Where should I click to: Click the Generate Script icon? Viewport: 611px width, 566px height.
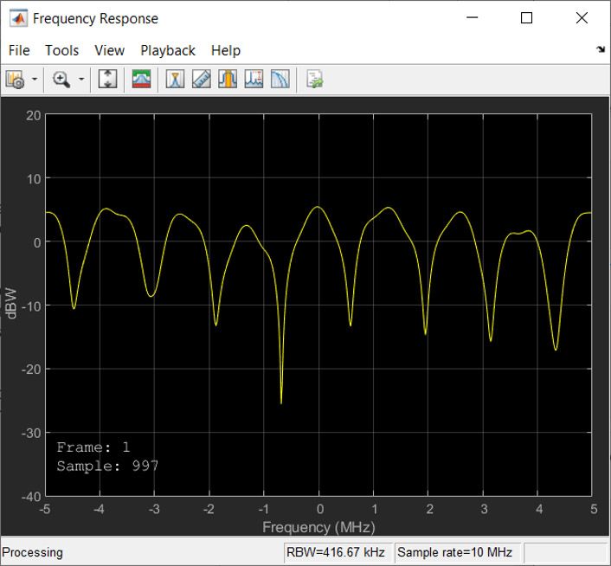314,80
